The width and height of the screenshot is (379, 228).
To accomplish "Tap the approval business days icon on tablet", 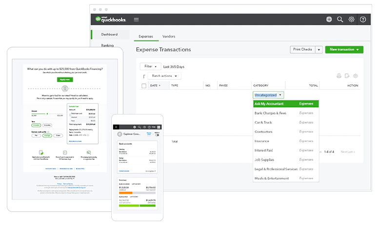I will pyautogui.click(x=65, y=152).
